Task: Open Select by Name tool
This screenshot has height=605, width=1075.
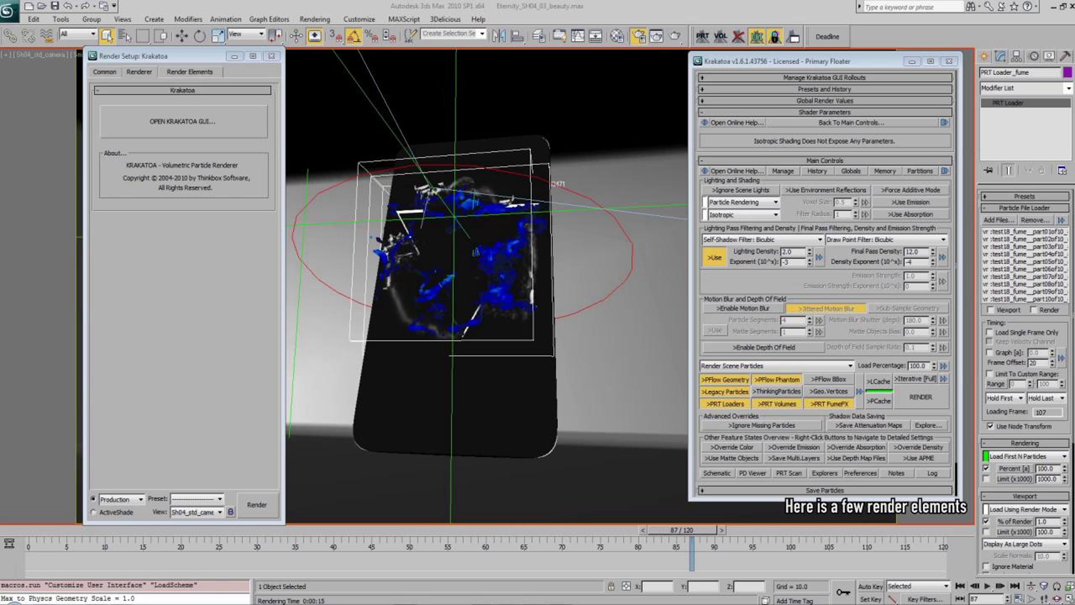Action: (125, 36)
